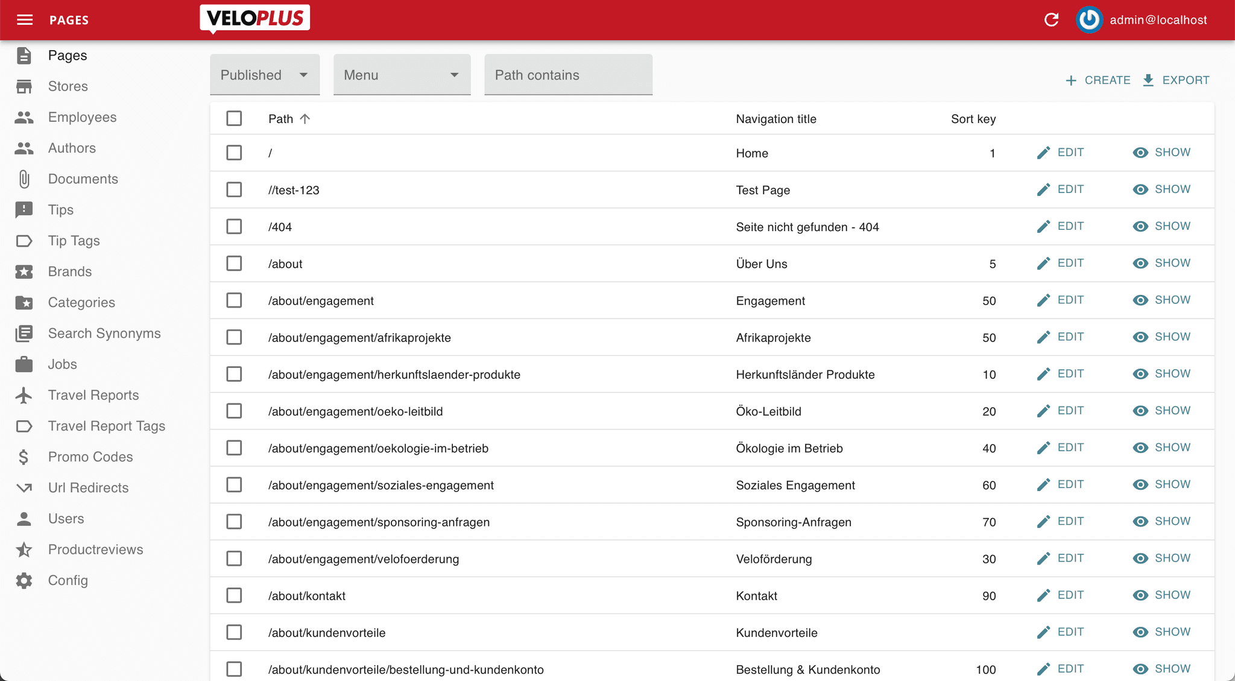
Task: Click the Stores storefront icon
Action: [x=24, y=86]
